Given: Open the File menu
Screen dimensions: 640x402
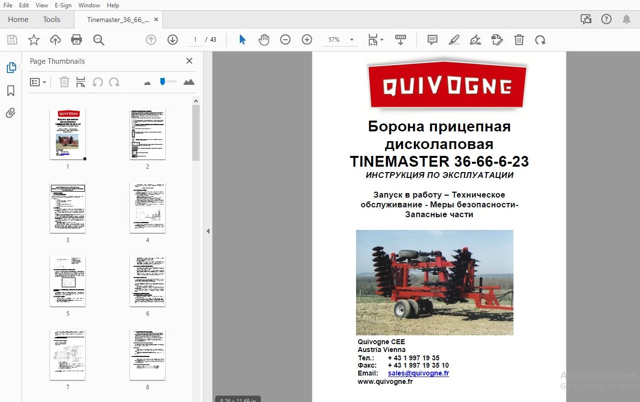Looking at the screenshot, I should tap(8, 5).
